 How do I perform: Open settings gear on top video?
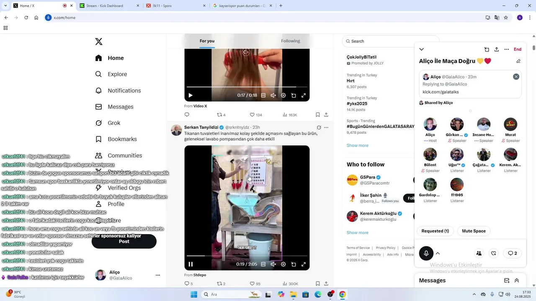tap(283, 95)
